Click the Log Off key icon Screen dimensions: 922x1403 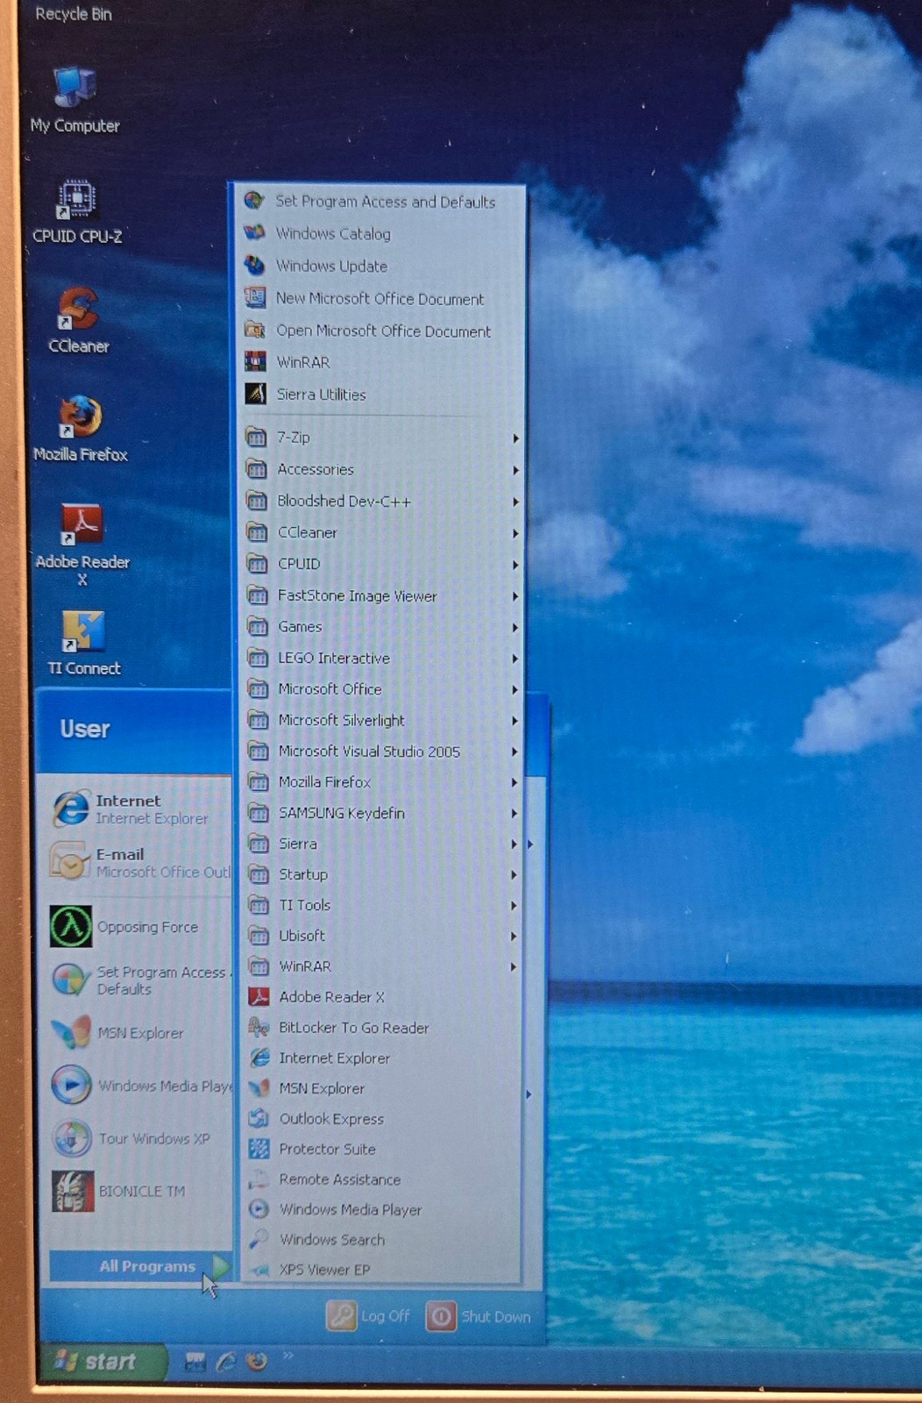(341, 1315)
